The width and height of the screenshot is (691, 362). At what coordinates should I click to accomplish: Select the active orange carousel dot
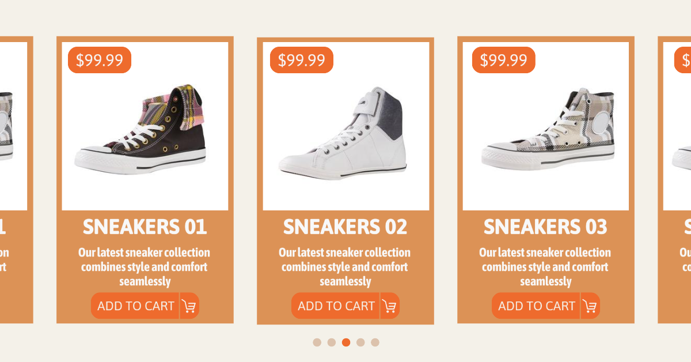[346, 342]
